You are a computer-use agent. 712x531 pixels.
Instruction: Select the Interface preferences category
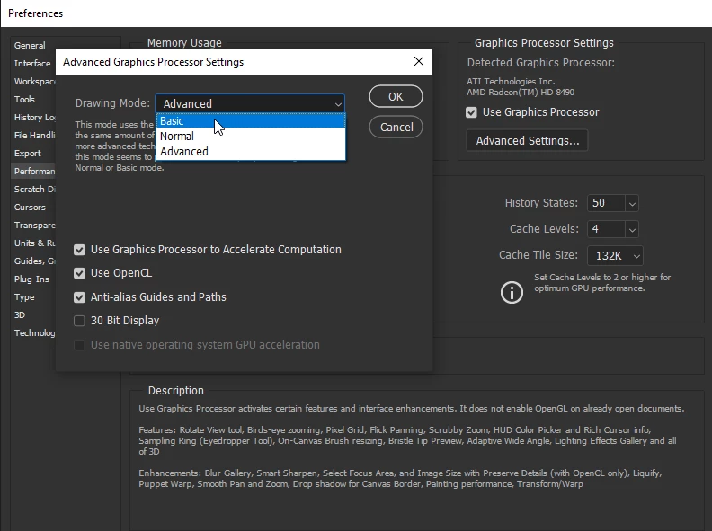tap(32, 64)
